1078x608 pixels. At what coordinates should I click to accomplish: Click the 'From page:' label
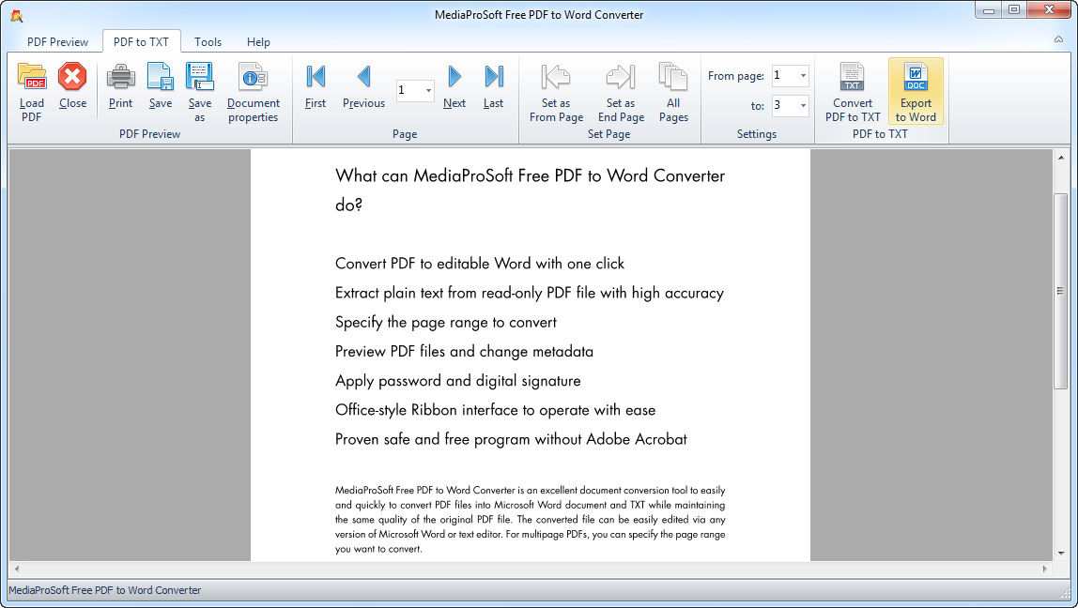(x=735, y=76)
